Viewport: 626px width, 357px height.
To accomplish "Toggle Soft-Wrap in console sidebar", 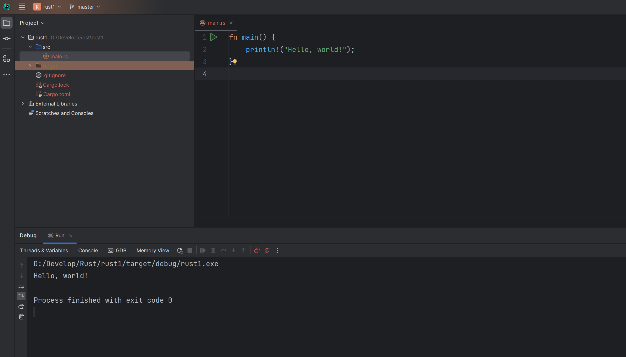I will (x=21, y=286).
